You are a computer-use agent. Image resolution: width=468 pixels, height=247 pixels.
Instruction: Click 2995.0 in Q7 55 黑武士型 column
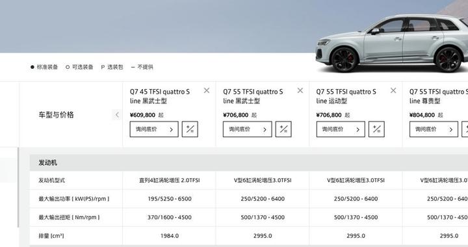tap(263, 236)
